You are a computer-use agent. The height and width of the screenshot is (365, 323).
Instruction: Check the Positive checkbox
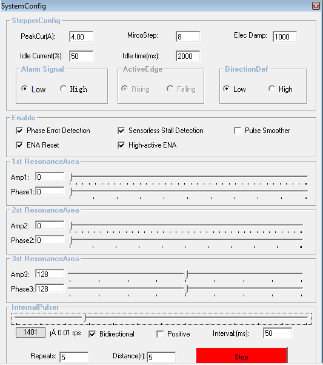click(x=160, y=334)
